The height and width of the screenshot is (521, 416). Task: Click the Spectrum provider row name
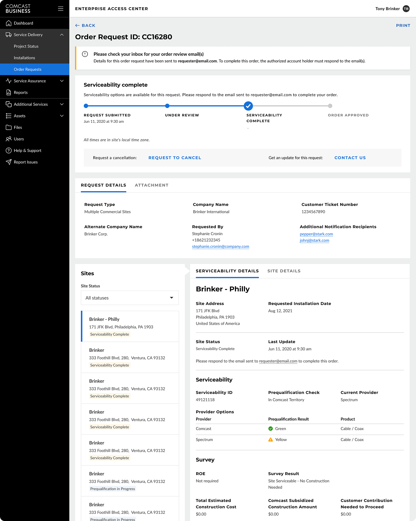[204, 440]
